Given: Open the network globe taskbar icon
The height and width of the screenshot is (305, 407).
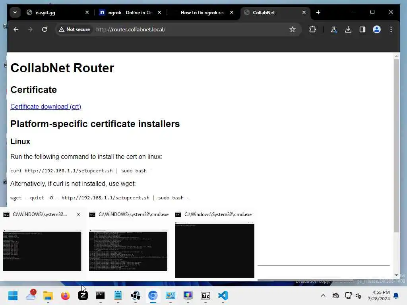Looking at the screenshot, I should tap(136, 295).
